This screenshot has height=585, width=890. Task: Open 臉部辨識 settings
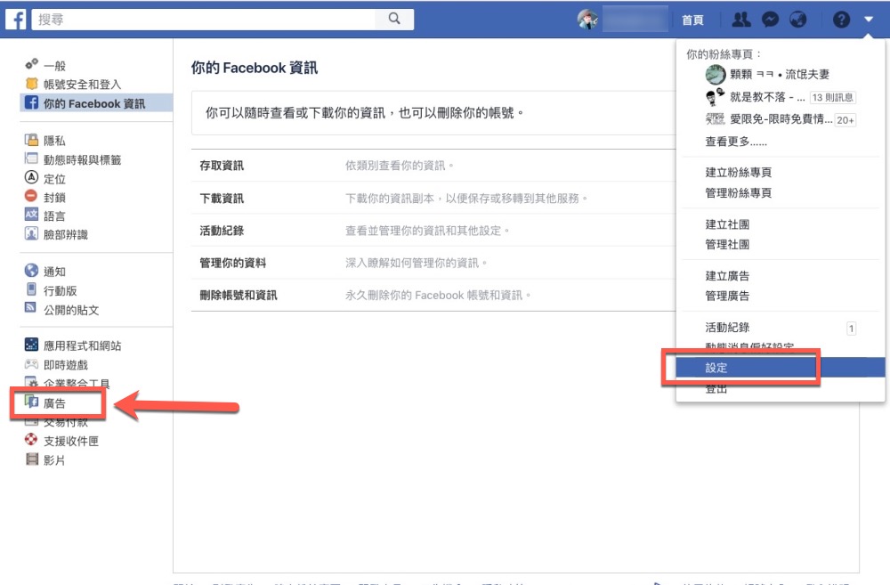(x=66, y=234)
